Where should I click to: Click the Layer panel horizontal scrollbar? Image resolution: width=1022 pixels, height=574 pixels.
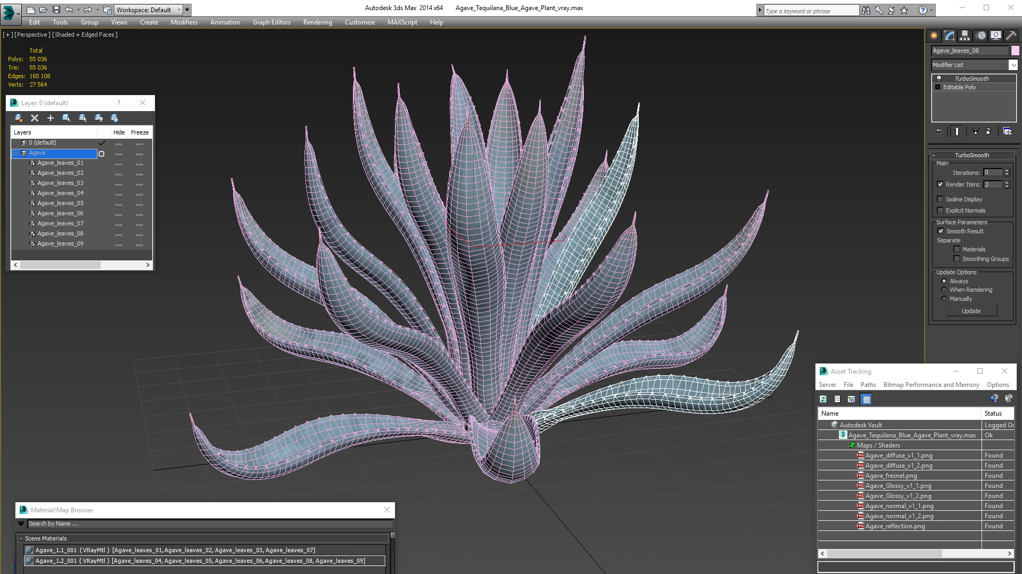tap(81, 265)
